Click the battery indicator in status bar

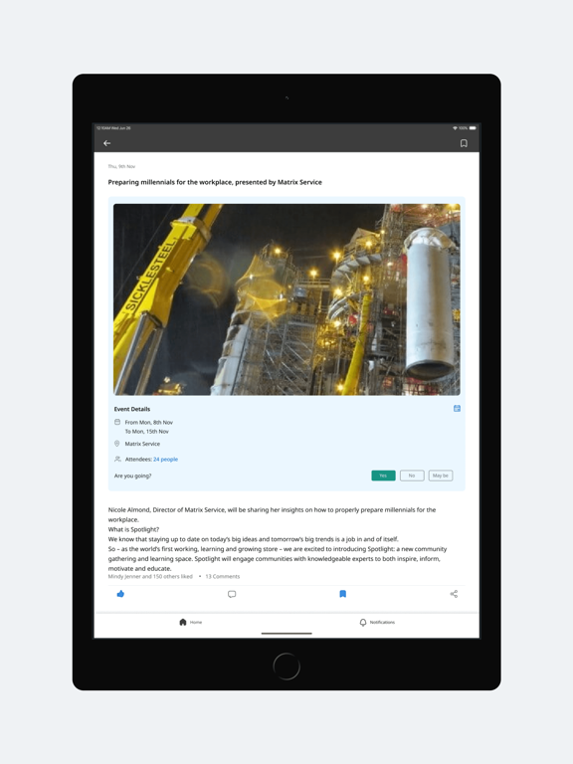(473, 128)
